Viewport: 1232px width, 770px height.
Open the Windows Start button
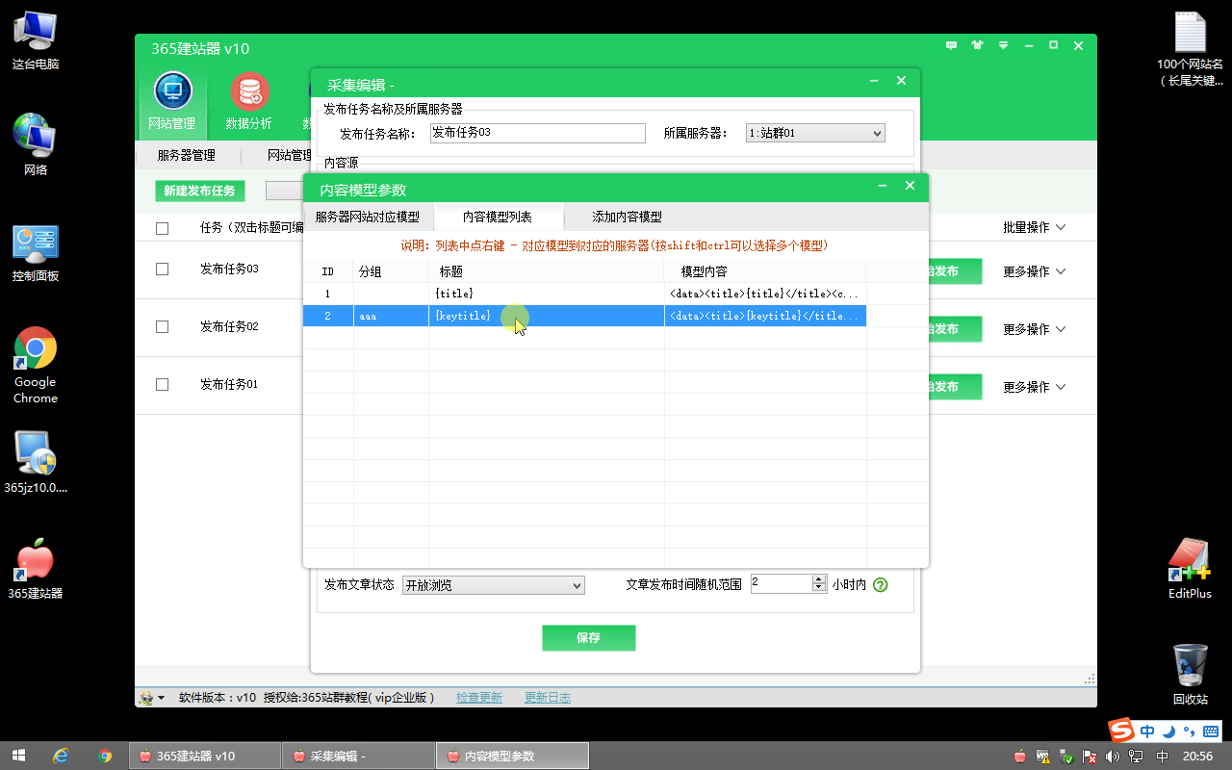pos(18,756)
